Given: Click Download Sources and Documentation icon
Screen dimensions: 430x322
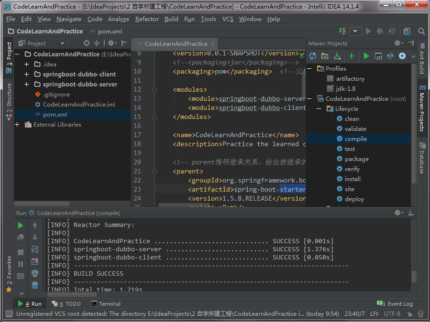Looking at the screenshot, I should click(x=337, y=56).
